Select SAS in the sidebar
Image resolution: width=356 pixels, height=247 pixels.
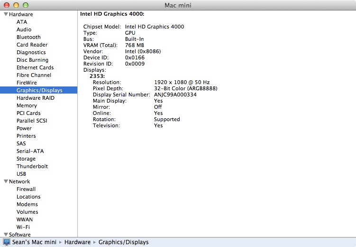(21, 143)
